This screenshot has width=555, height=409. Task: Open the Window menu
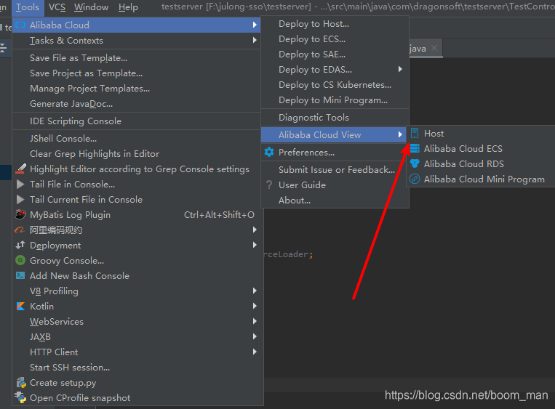[91, 7]
